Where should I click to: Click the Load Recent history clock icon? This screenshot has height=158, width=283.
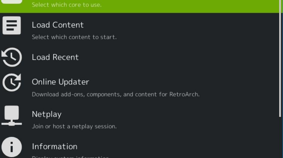(11, 57)
